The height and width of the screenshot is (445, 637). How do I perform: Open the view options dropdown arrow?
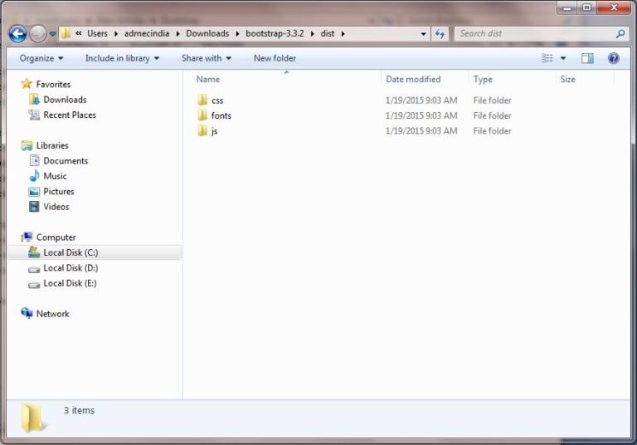pos(563,58)
